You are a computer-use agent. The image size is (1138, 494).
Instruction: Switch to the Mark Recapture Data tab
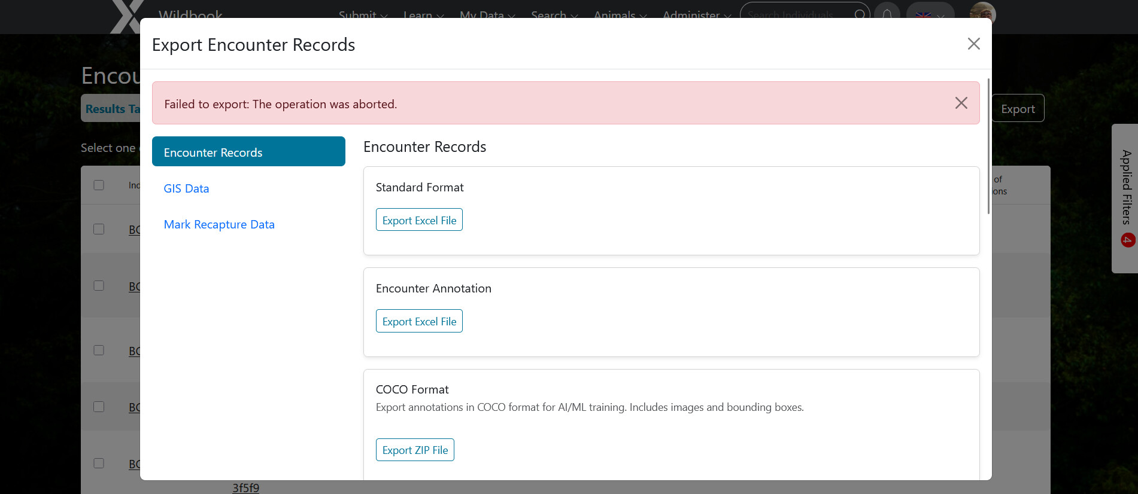click(219, 224)
